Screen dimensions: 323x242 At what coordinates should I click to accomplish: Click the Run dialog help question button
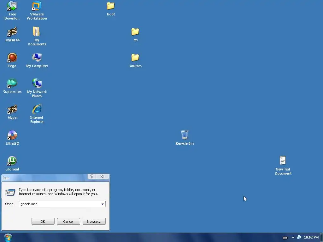tap(92, 176)
